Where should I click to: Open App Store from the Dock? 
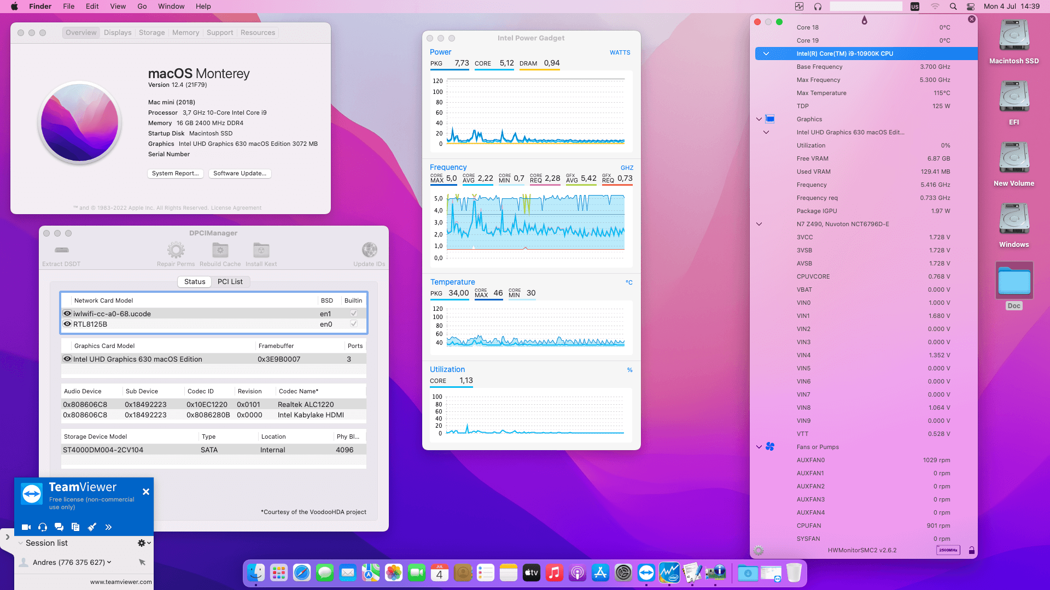click(x=600, y=573)
